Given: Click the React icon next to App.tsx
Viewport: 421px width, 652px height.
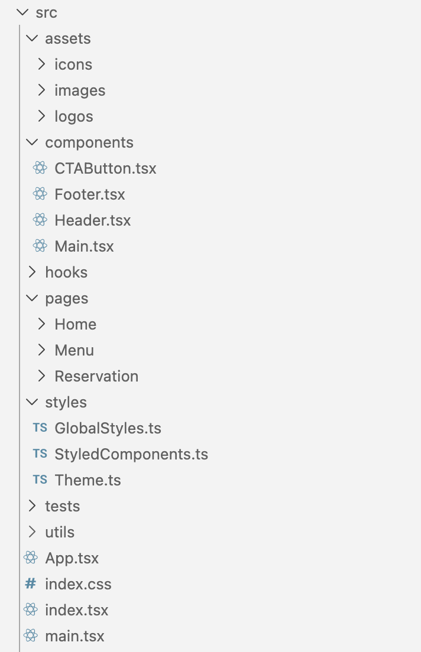Looking at the screenshot, I should click(30, 558).
